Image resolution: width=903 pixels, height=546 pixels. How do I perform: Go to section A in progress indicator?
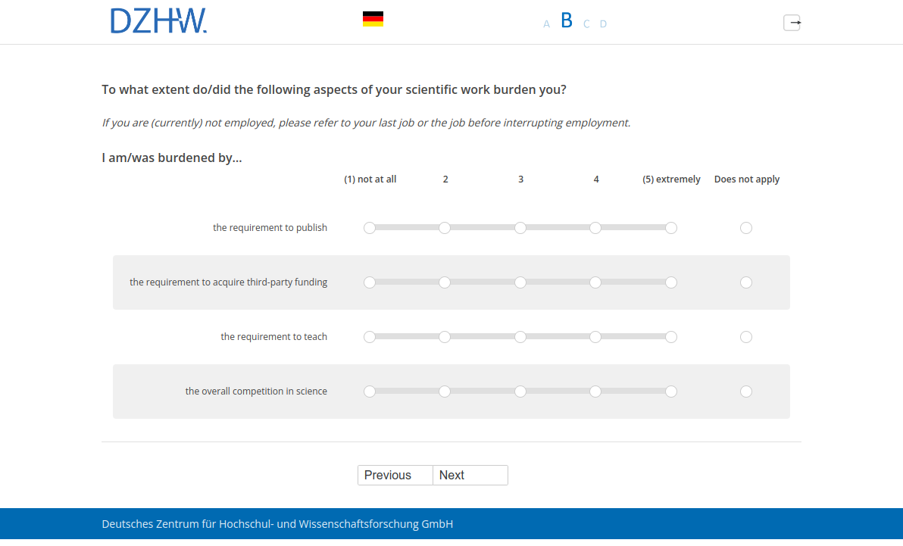[546, 24]
